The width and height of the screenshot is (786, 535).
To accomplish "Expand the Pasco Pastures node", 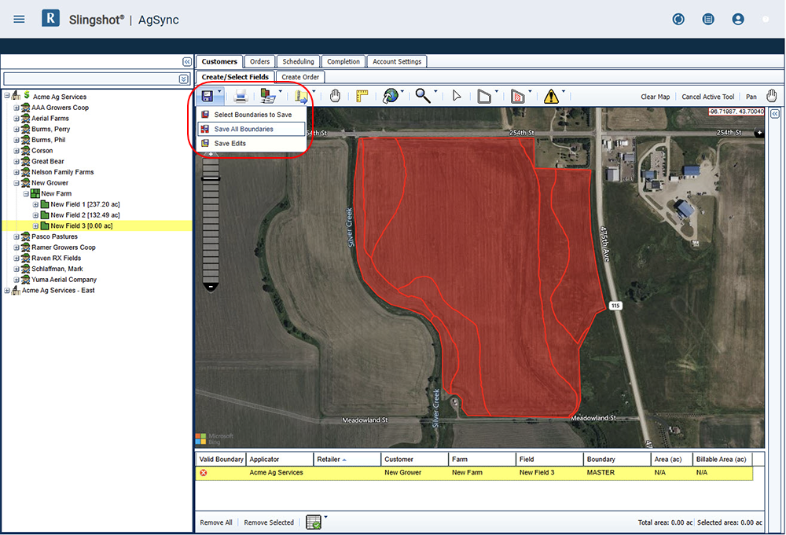I will (16, 236).
